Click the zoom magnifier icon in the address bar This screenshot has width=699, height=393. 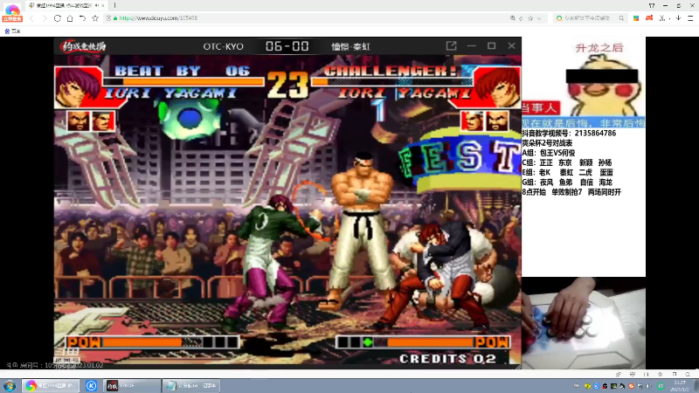pos(513,18)
